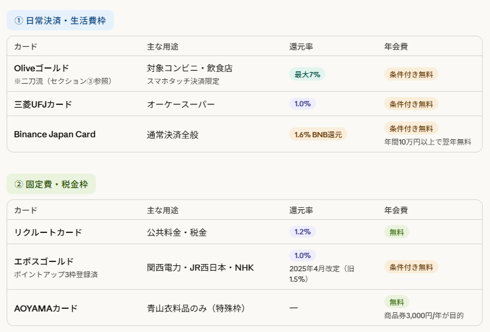
Task: Click the 日常決済・生活費枠 section header
Action: pyautogui.click(x=60, y=20)
